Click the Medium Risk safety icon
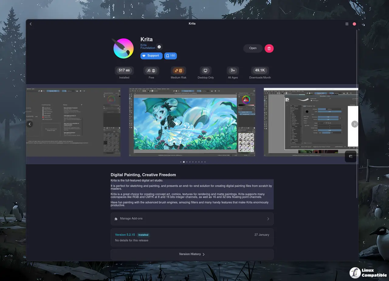Viewport: 389px width, 281px height. point(178,70)
